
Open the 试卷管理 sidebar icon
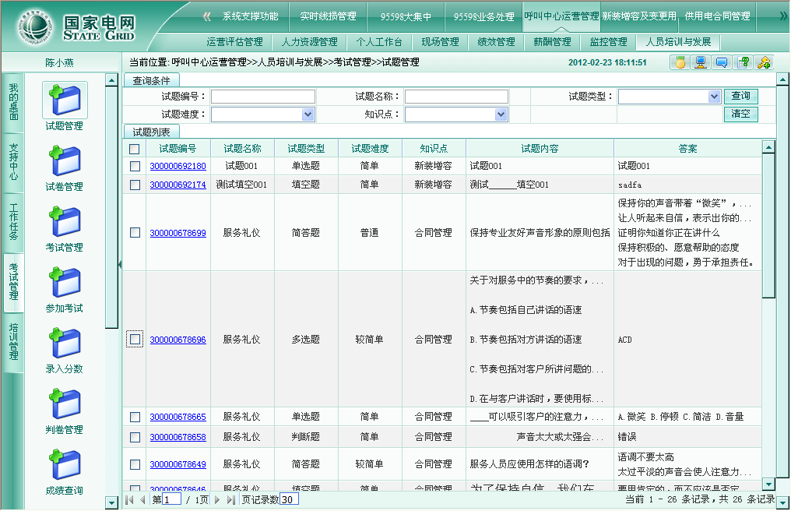[x=64, y=167]
